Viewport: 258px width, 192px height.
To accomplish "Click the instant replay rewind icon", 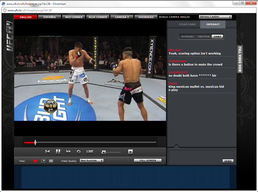I will click(78, 152).
